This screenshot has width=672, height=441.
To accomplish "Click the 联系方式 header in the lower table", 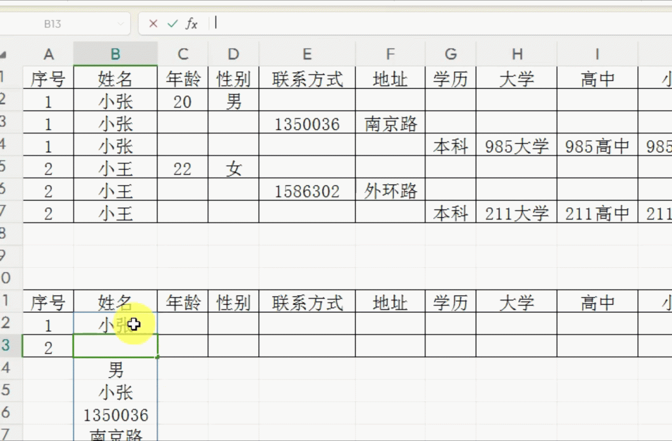I will [x=307, y=302].
